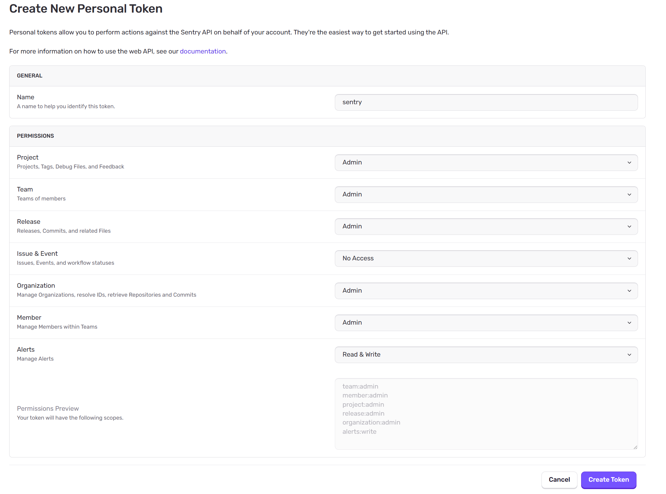The height and width of the screenshot is (494, 666).
Task: Open the documentation link
Action: (x=203, y=51)
